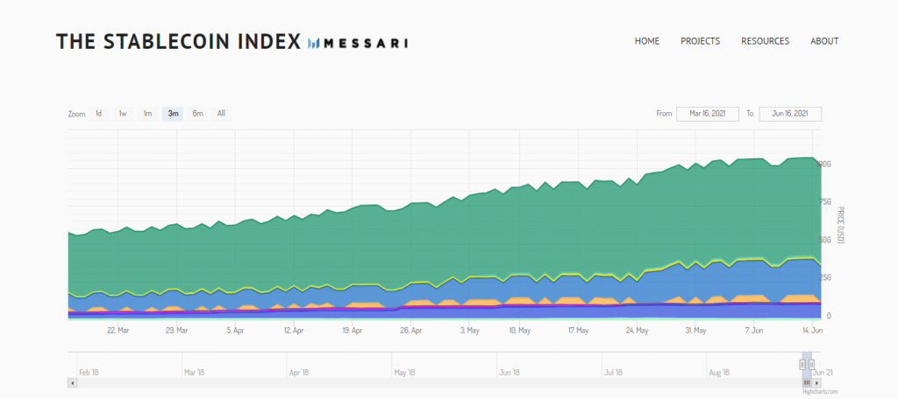Open the PROJECTS menu item

click(700, 41)
